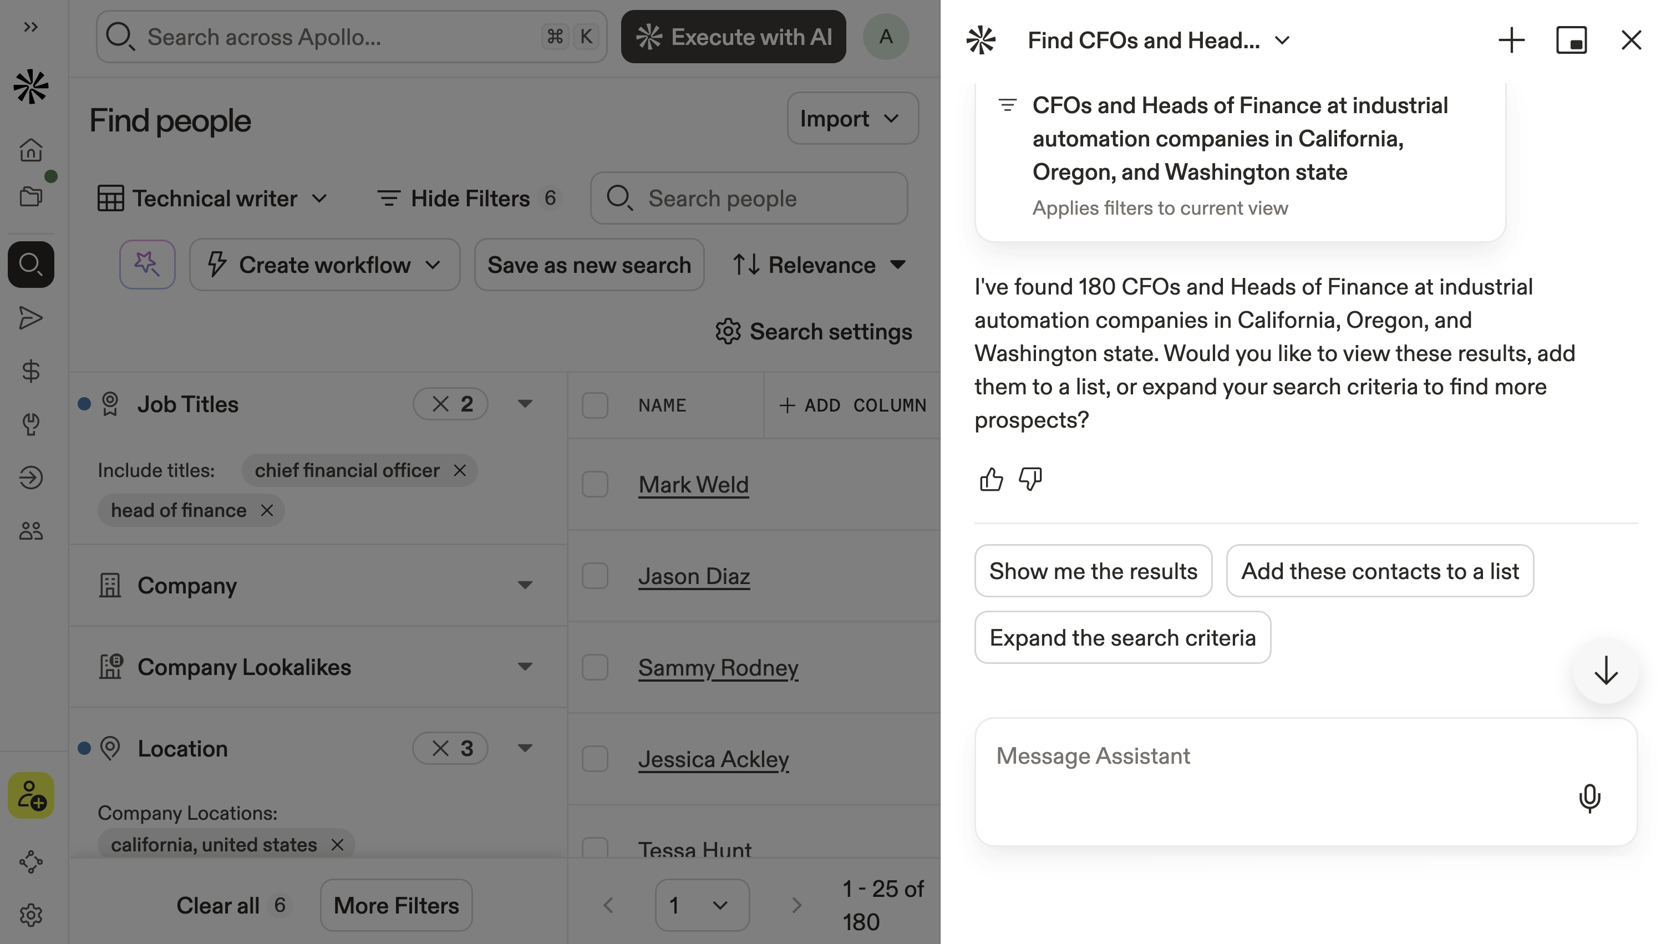The width and height of the screenshot is (1666, 944).
Task: Click the Show me the results suggestion
Action: coord(1093,571)
